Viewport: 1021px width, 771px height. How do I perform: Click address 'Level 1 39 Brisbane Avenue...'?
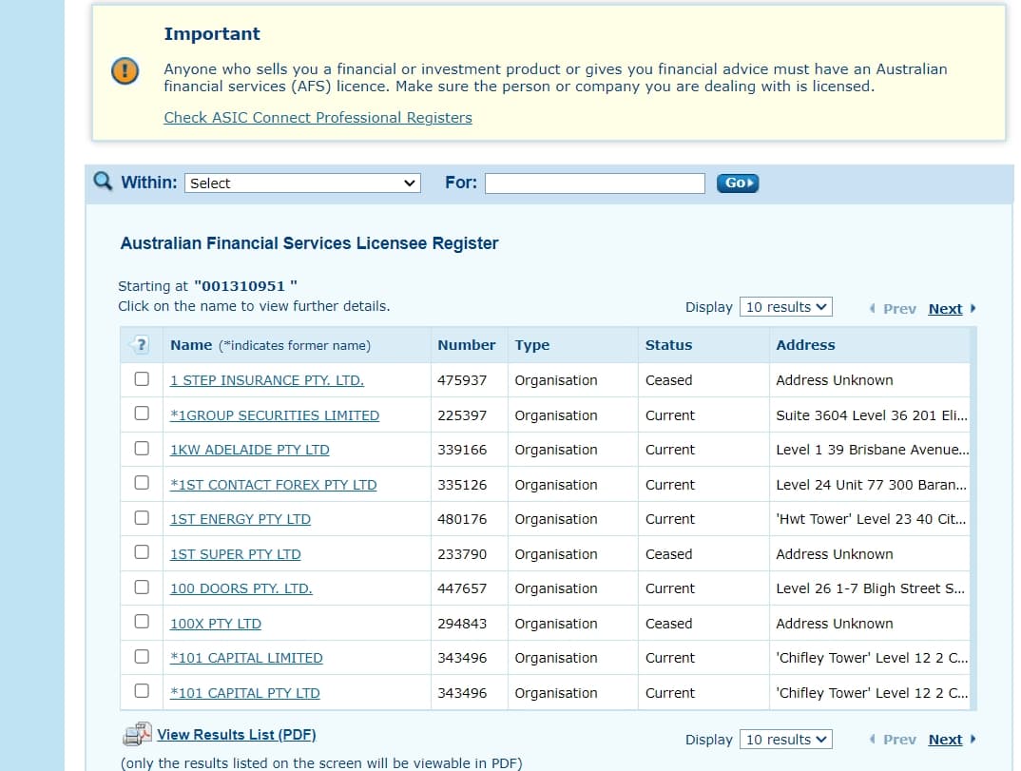(x=872, y=450)
